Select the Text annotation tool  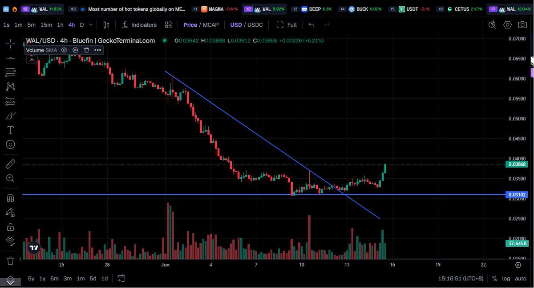[x=11, y=130]
